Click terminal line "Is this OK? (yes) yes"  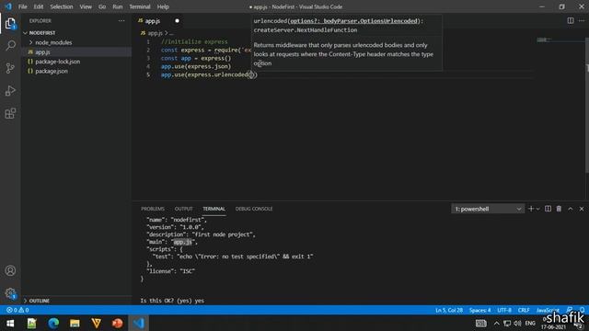172,301
